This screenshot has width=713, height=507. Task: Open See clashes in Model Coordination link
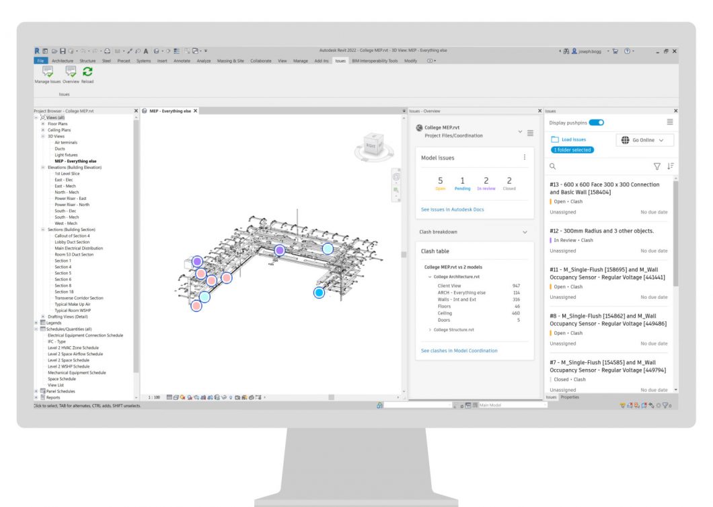coord(459,350)
